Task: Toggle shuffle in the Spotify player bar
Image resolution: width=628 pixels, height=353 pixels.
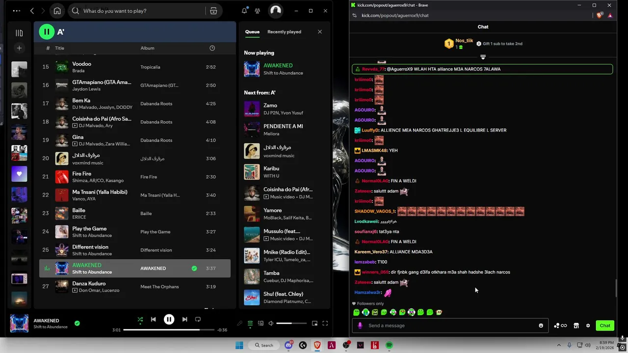Action: (x=140, y=320)
